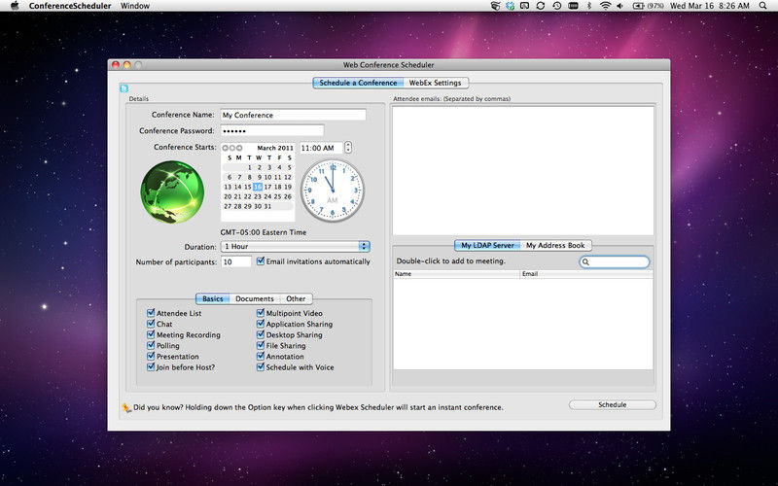Open the Time Machine menu icon

click(556, 6)
